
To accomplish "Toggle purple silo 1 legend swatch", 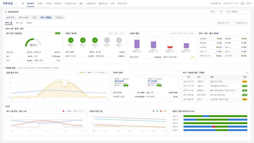I will 154,111.
